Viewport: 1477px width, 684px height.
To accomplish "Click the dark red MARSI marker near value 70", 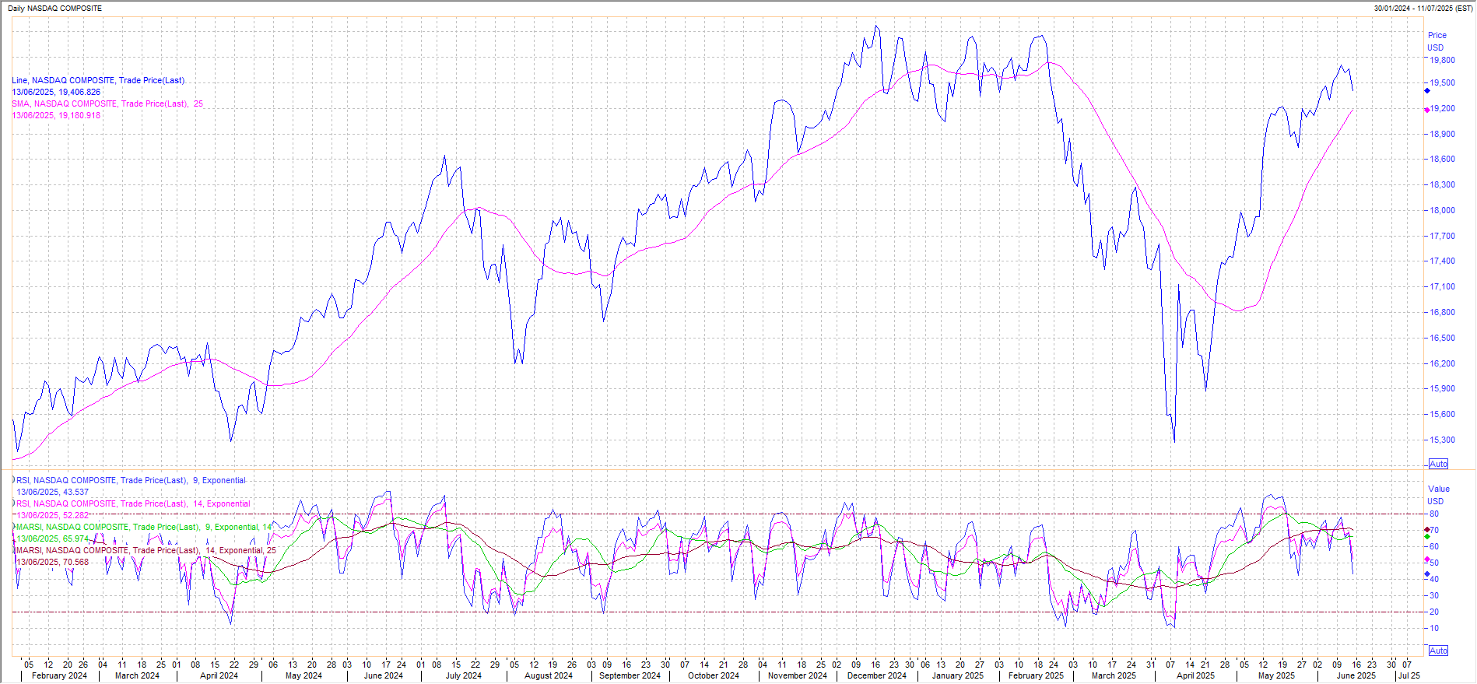I will pos(1427,530).
